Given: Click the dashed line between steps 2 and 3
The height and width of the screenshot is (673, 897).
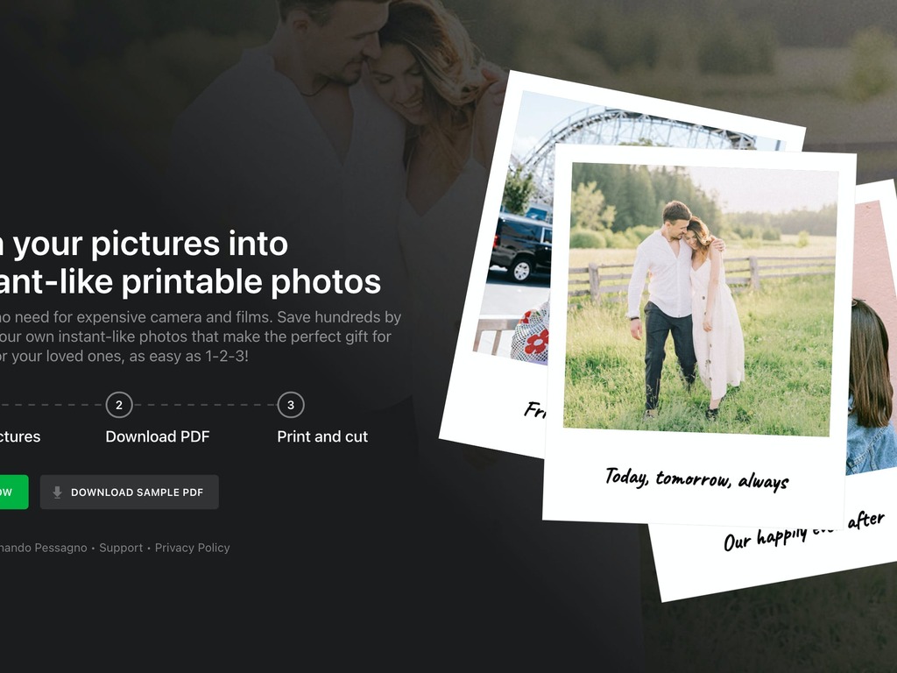Looking at the screenshot, I should (x=205, y=405).
